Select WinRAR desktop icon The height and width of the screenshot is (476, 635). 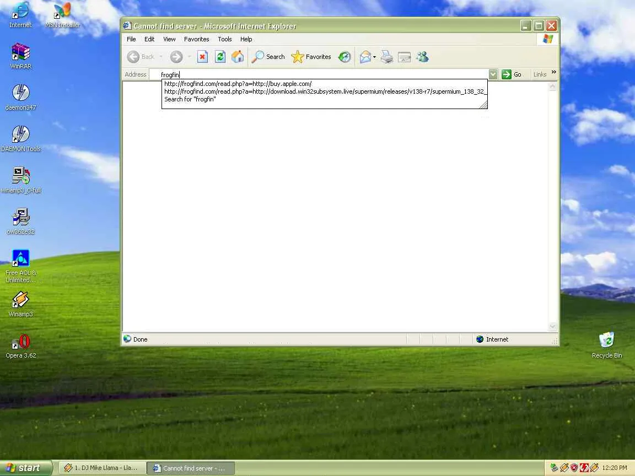pos(20,56)
